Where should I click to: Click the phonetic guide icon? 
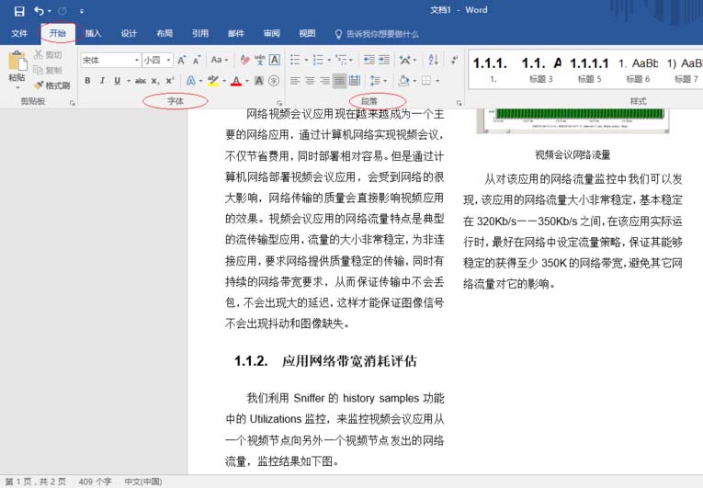[x=260, y=60]
